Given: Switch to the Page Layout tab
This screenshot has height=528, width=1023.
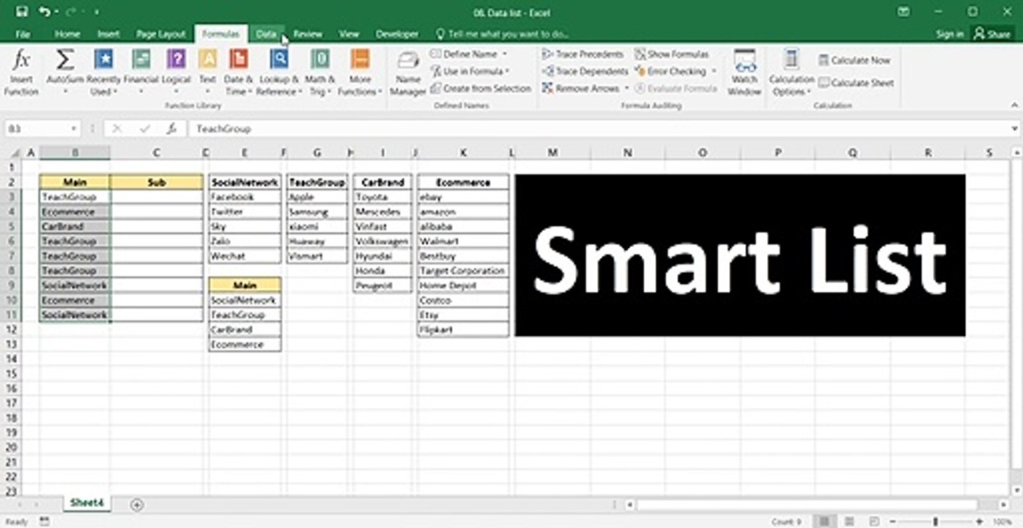Looking at the screenshot, I should pos(161,34).
